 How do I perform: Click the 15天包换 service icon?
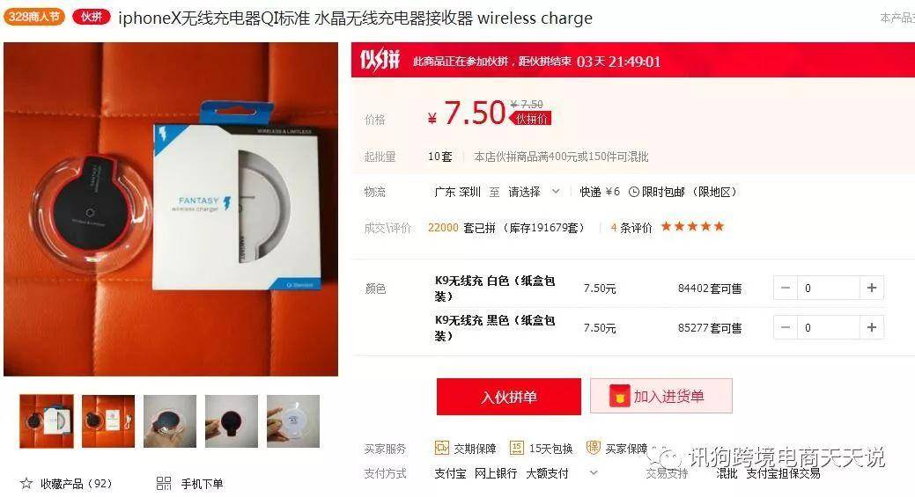pos(516,448)
